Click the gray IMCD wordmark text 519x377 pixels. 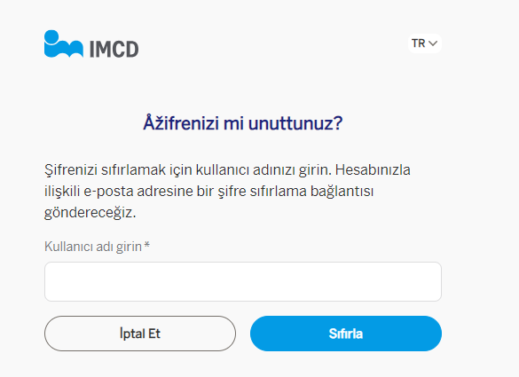point(114,50)
